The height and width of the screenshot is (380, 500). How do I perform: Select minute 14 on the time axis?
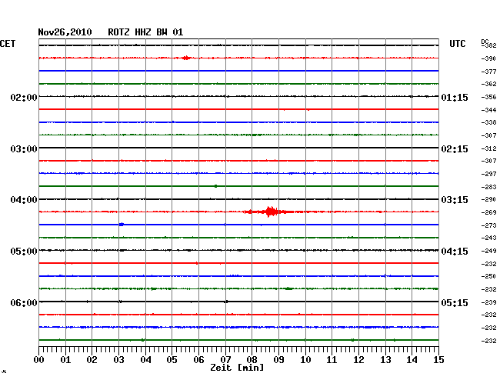[x=412, y=359]
